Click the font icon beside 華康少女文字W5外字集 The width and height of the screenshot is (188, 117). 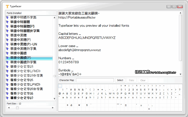pos(7,89)
